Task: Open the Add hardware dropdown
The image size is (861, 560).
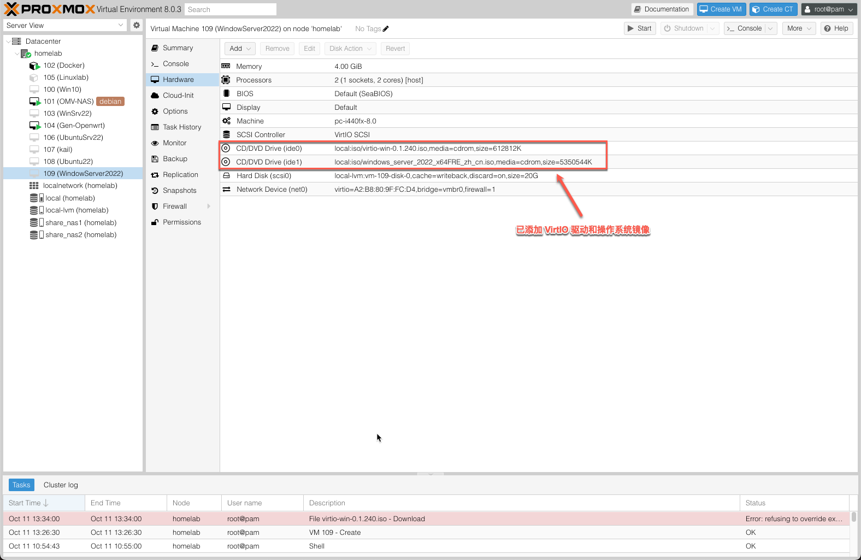Action: (240, 49)
